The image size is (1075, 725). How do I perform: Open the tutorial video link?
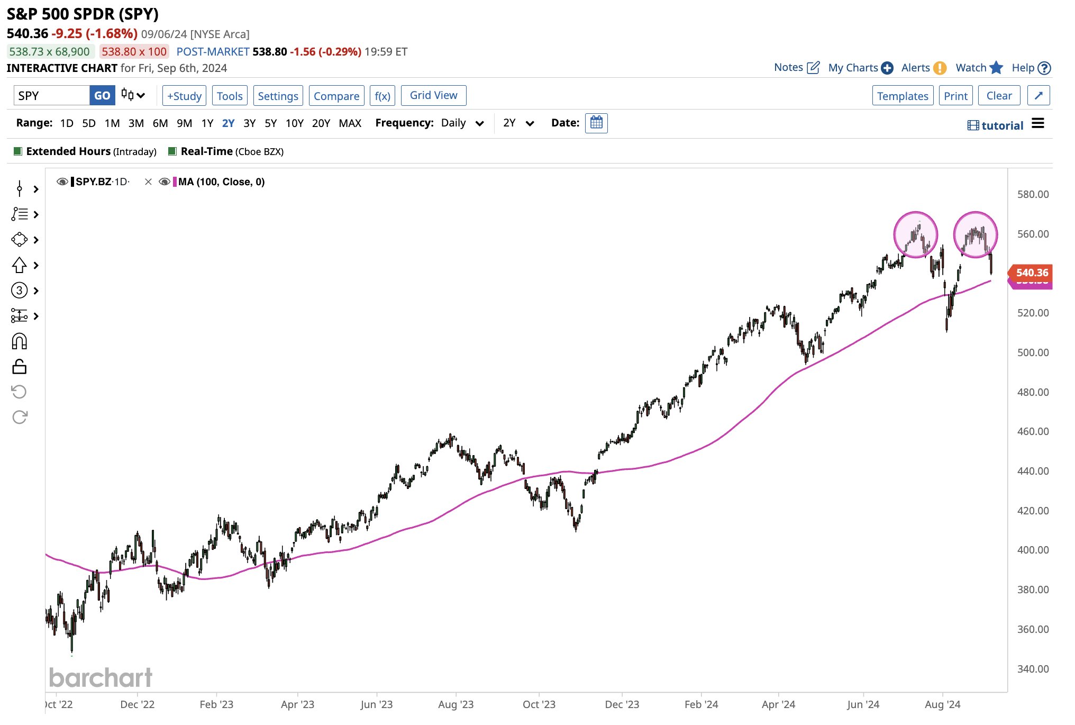point(995,125)
